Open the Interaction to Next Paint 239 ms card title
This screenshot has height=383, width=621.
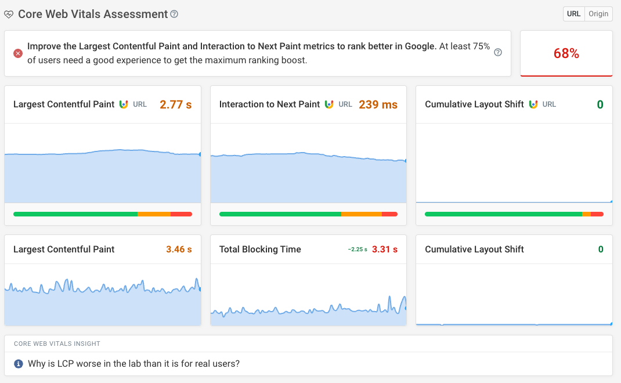tap(269, 104)
